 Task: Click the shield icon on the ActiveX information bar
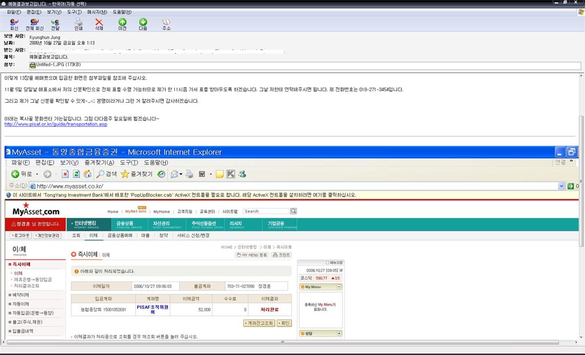coord(9,195)
